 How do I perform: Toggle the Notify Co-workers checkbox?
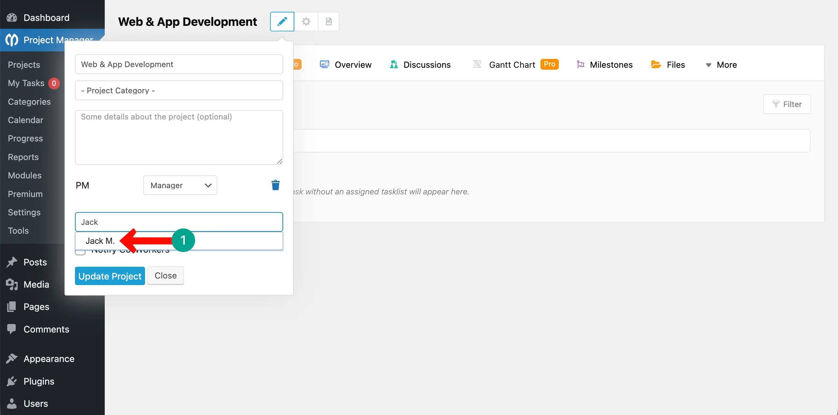[80, 252]
